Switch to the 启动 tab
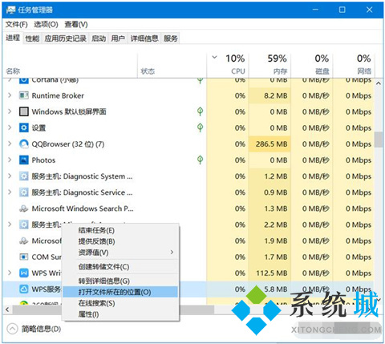This screenshot has height=344, width=385. 99,38
